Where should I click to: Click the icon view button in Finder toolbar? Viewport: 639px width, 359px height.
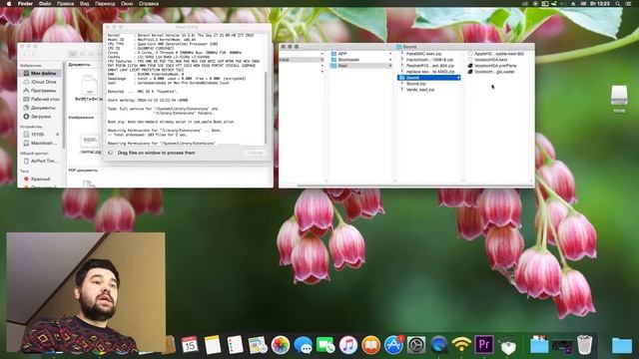(73, 54)
